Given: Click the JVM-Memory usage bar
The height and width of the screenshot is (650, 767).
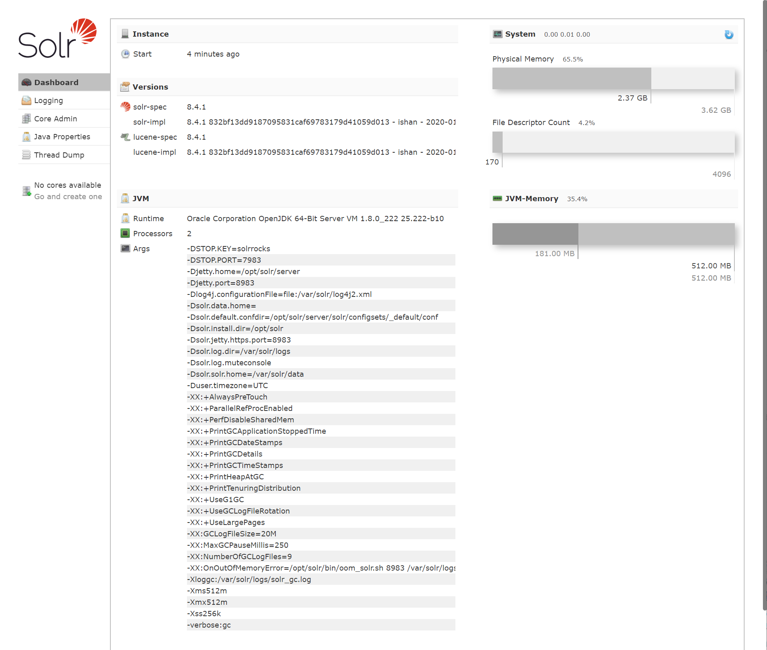Looking at the screenshot, I should 613,234.
